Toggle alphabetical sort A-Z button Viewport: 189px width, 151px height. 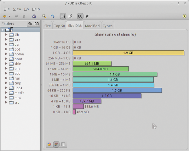pos(70,16)
